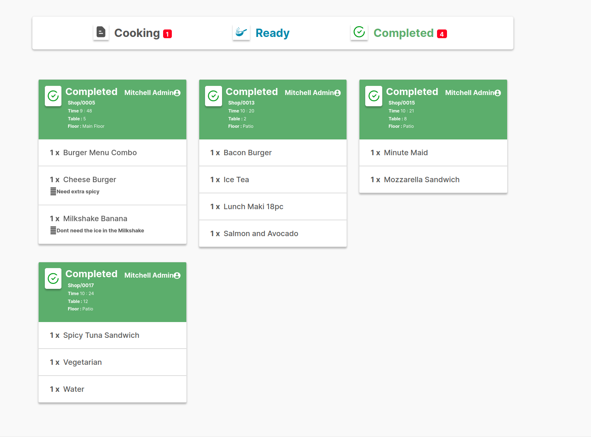Click Table : 8 on Shop/0015

(x=398, y=119)
